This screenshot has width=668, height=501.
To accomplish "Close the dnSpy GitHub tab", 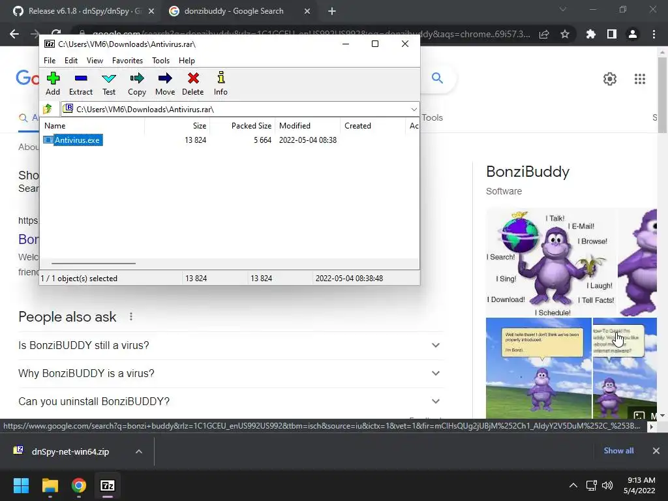I will 151,12.
